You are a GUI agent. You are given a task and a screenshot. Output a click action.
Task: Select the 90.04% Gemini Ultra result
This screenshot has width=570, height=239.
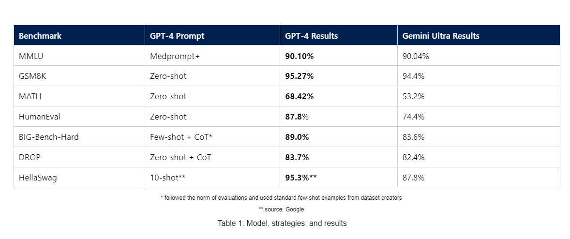click(x=416, y=56)
